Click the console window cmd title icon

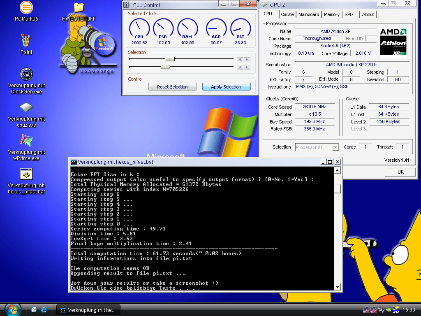tap(74, 162)
